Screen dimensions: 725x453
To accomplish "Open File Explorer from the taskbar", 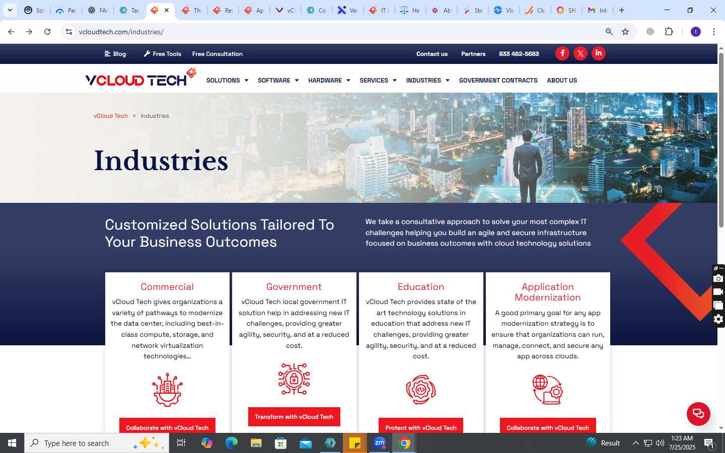I will (x=256, y=443).
